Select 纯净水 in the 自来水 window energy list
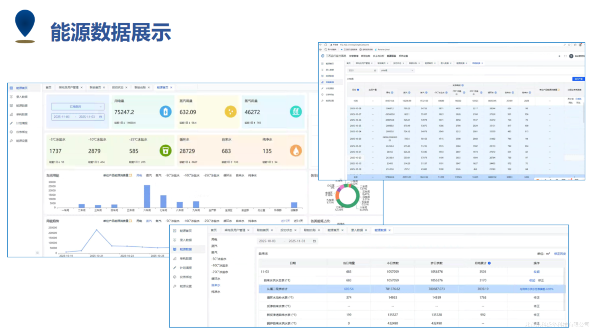This screenshot has height=329, width=592. 215,291
